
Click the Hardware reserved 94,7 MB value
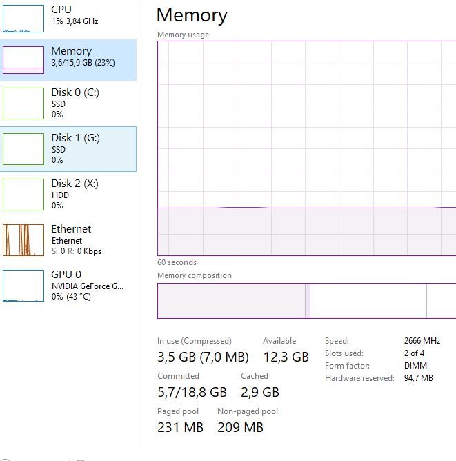418,378
